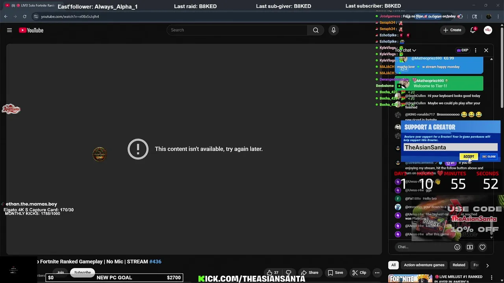Go back with browser back arrow
This screenshot has width=504, height=283.
[6, 17]
